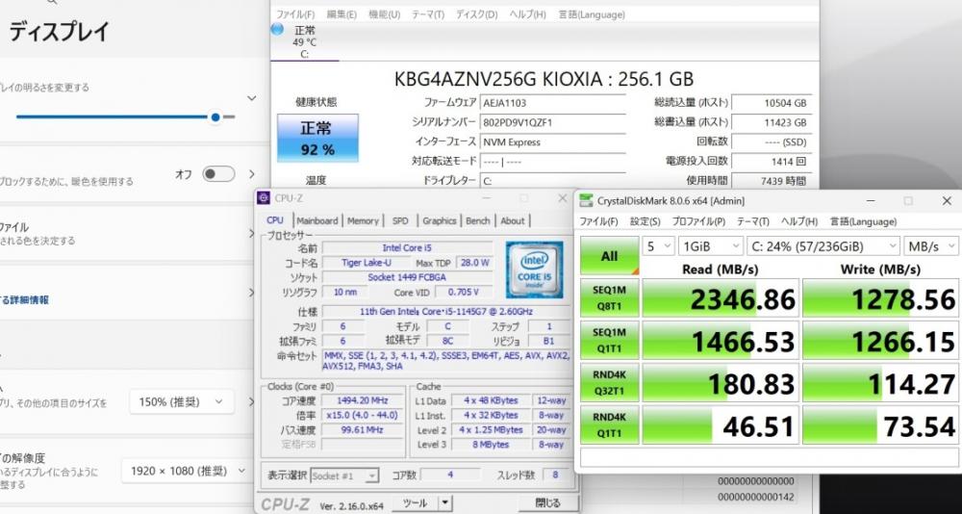Viewport: 962px width, 514px height.
Task: Open the テーマ menu in CrystalDiskMark
Action: (753, 221)
